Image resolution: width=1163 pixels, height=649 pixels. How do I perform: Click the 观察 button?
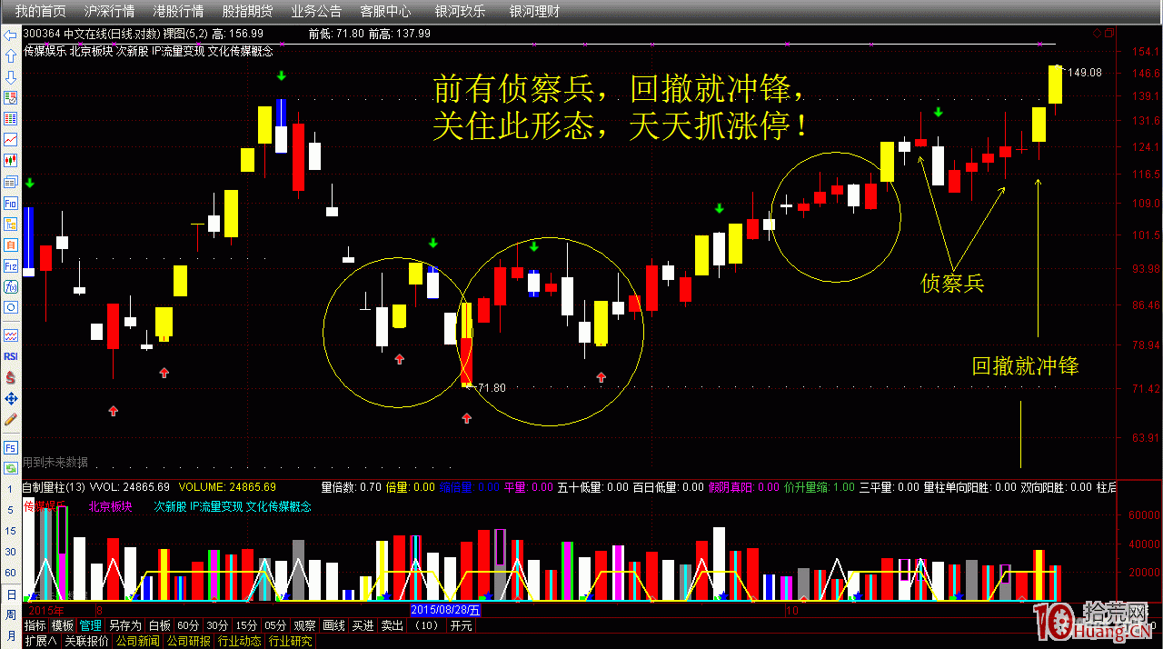[x=305, y=625]
